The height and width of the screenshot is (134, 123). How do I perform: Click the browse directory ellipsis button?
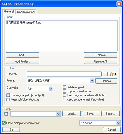click(x=104, y=74)
